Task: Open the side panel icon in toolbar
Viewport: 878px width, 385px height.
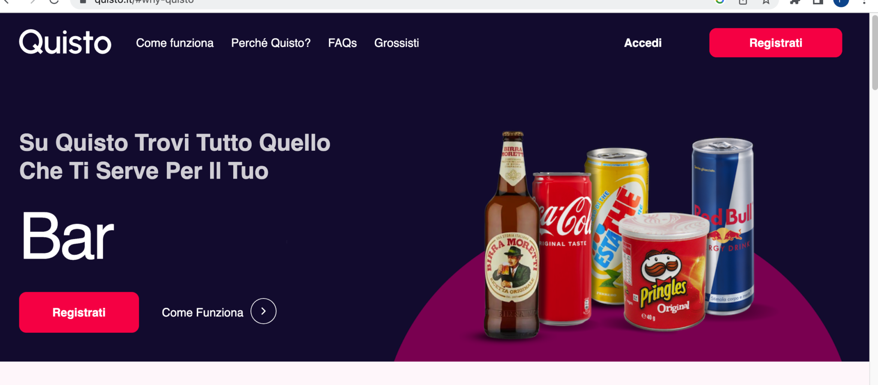Action: click(x=818, y=2)
